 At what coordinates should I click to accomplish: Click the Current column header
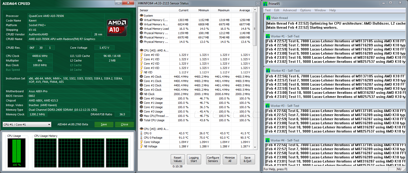pos(179,10)
